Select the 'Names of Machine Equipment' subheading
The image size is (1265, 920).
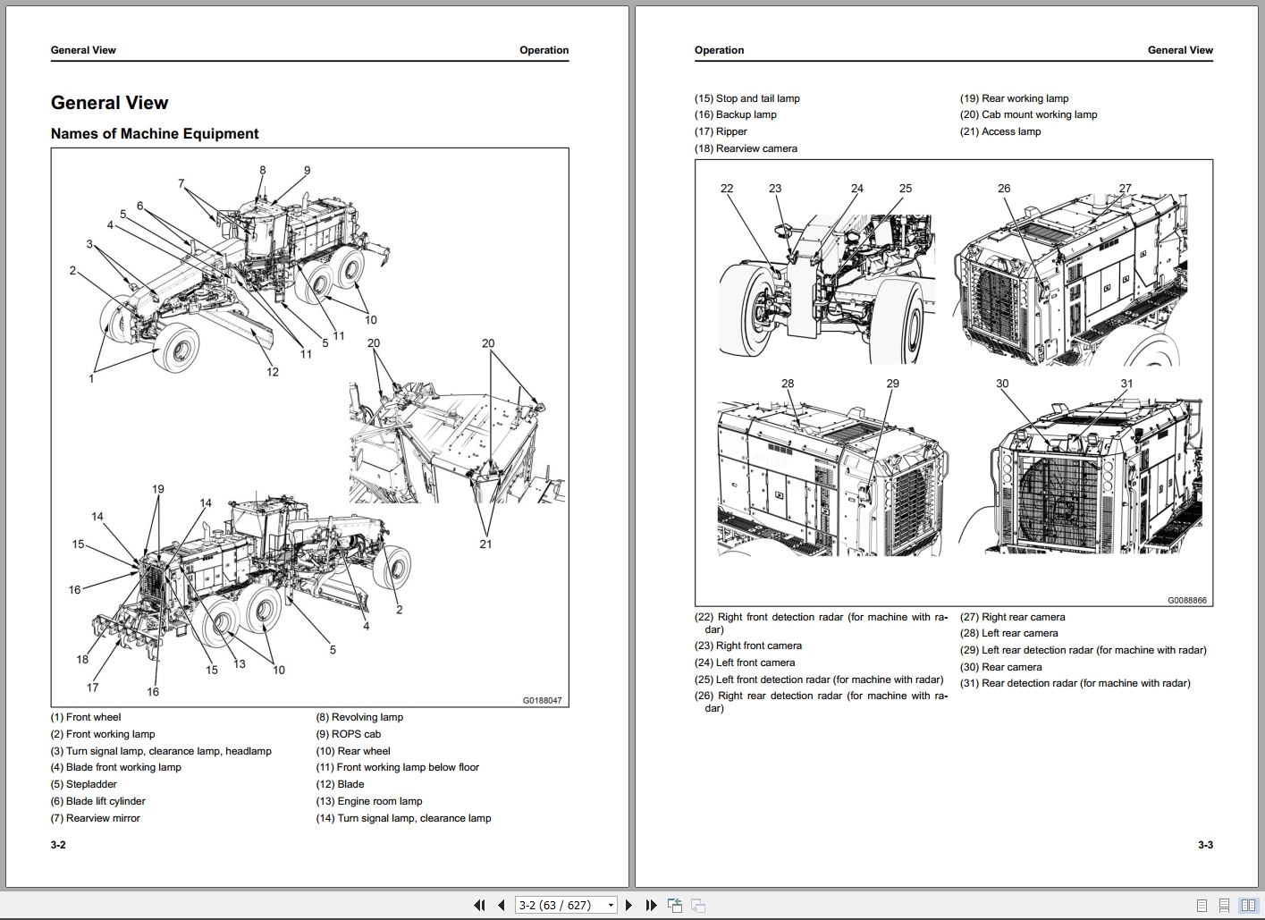(x=155, y=133)
